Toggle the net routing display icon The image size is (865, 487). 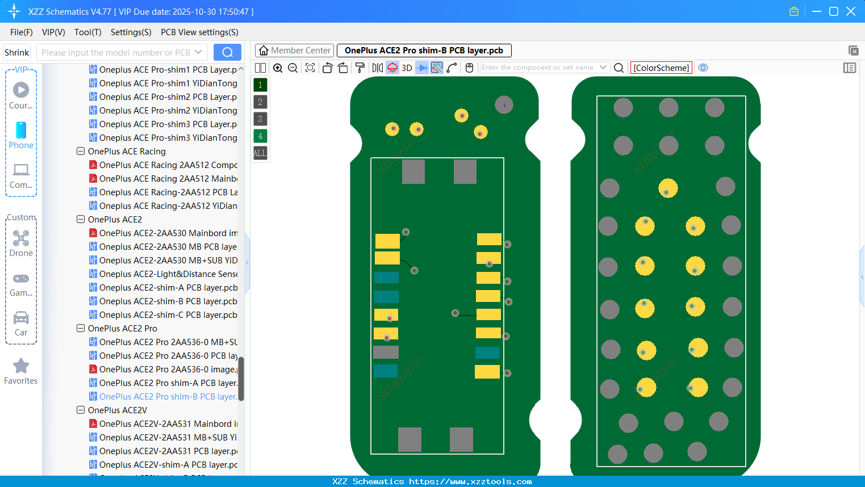(437, 68)
